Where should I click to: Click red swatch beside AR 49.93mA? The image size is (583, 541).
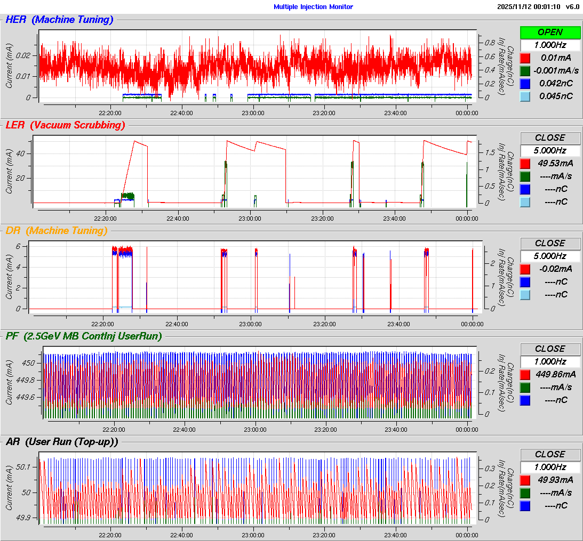(525, 480)
